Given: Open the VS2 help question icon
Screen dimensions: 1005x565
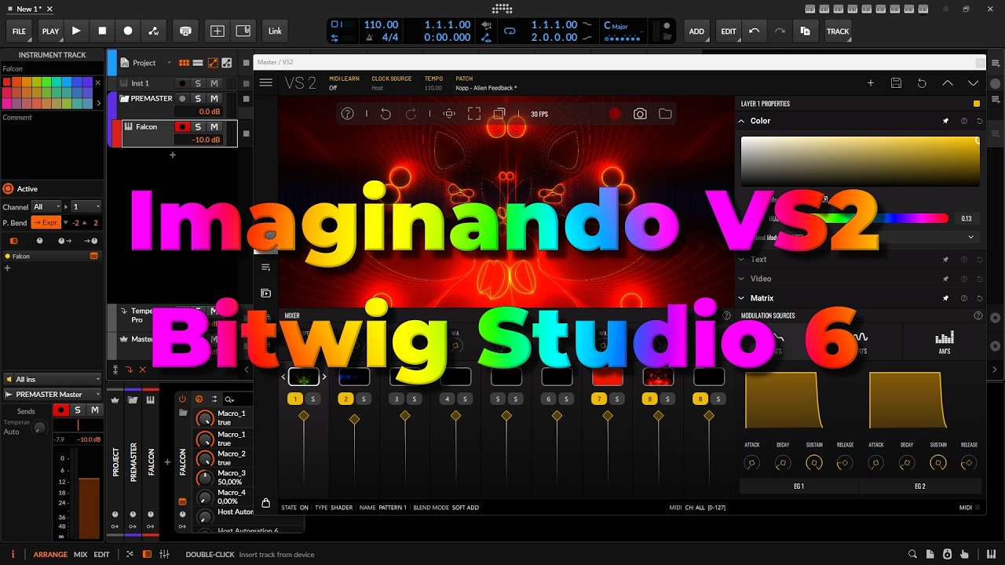Looking at the screenshot, I should [348, 114].
